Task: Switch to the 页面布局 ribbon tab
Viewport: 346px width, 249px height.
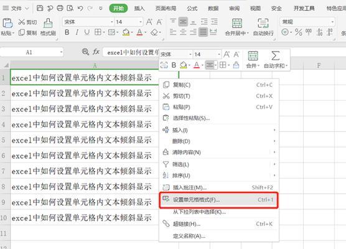Action: point(166,8)
